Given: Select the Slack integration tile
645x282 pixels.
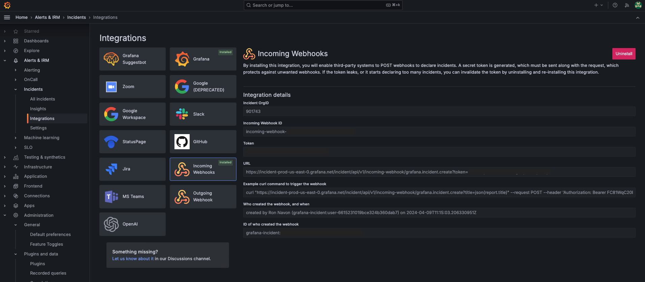Looking at the screenshot, I should point(203,114).
